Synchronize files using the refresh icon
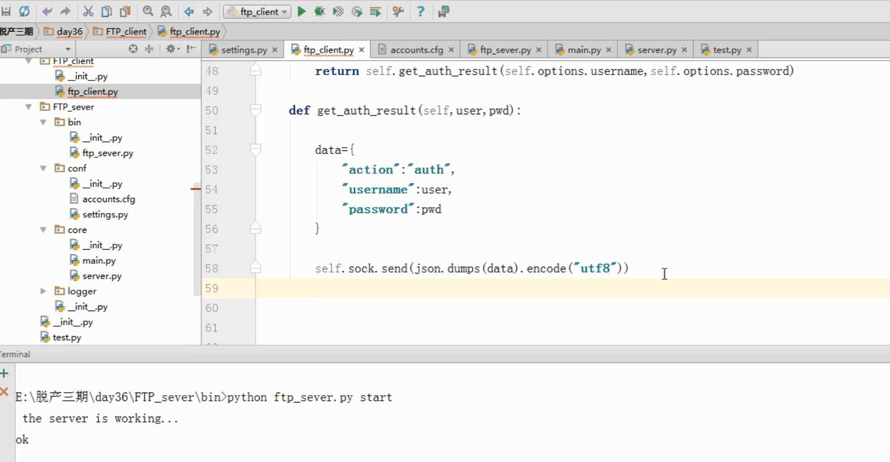The height and width of the screenshot is (462, 890). coord(25,11)
